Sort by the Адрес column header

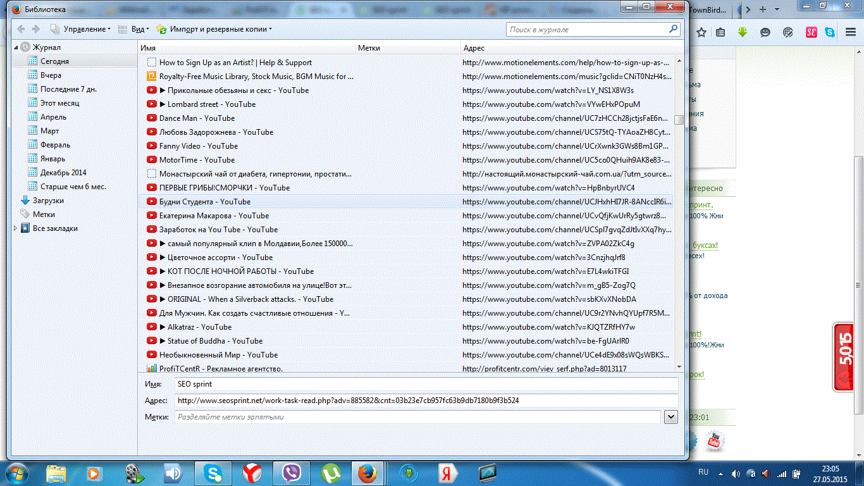point(571,48)
